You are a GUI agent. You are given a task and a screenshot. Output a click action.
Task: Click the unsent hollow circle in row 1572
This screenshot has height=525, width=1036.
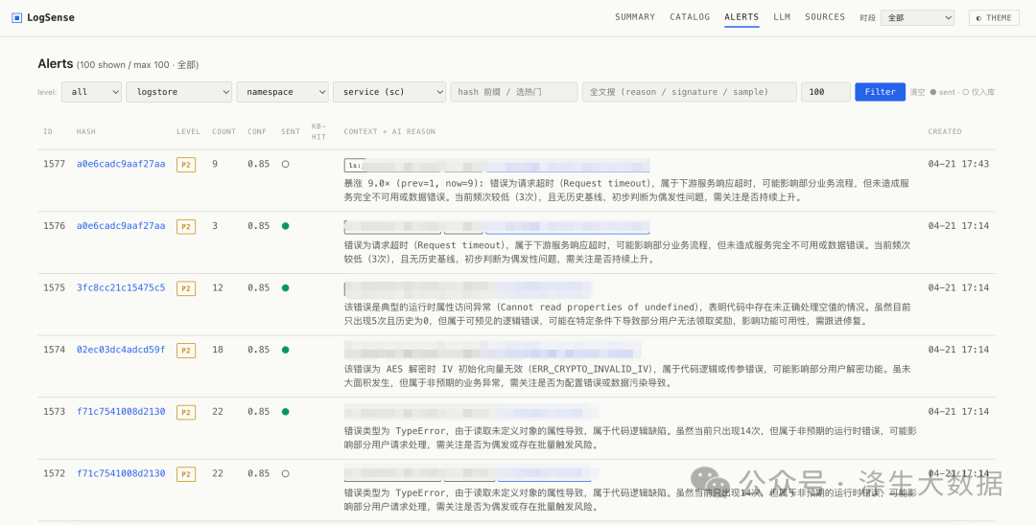tap(286, 473)
